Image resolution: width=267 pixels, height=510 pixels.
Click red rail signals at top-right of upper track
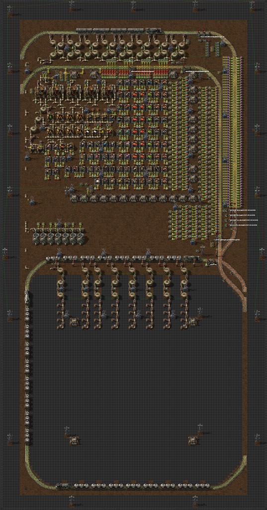pyautogui.click(x=202, y=31)
